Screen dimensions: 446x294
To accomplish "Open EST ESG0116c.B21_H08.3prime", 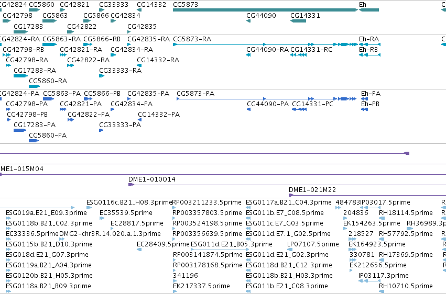I will point(129,202).
